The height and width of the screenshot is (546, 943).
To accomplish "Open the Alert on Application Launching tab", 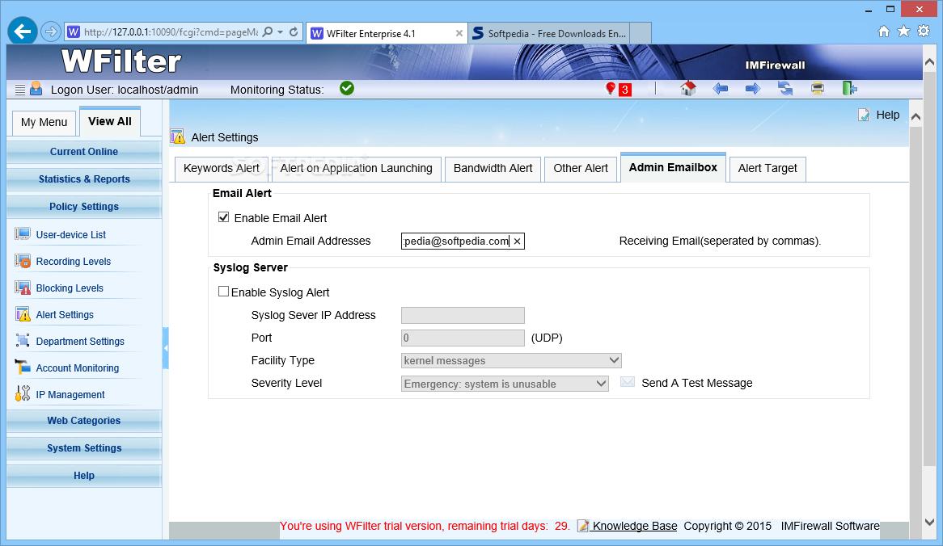I will [x=356, y=169].
